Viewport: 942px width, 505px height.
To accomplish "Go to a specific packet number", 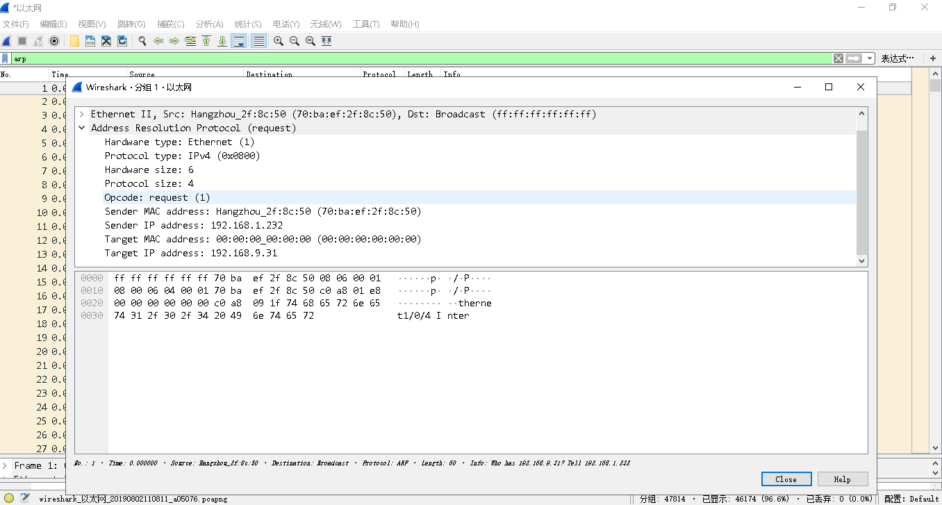I will (x=190, y=41).
